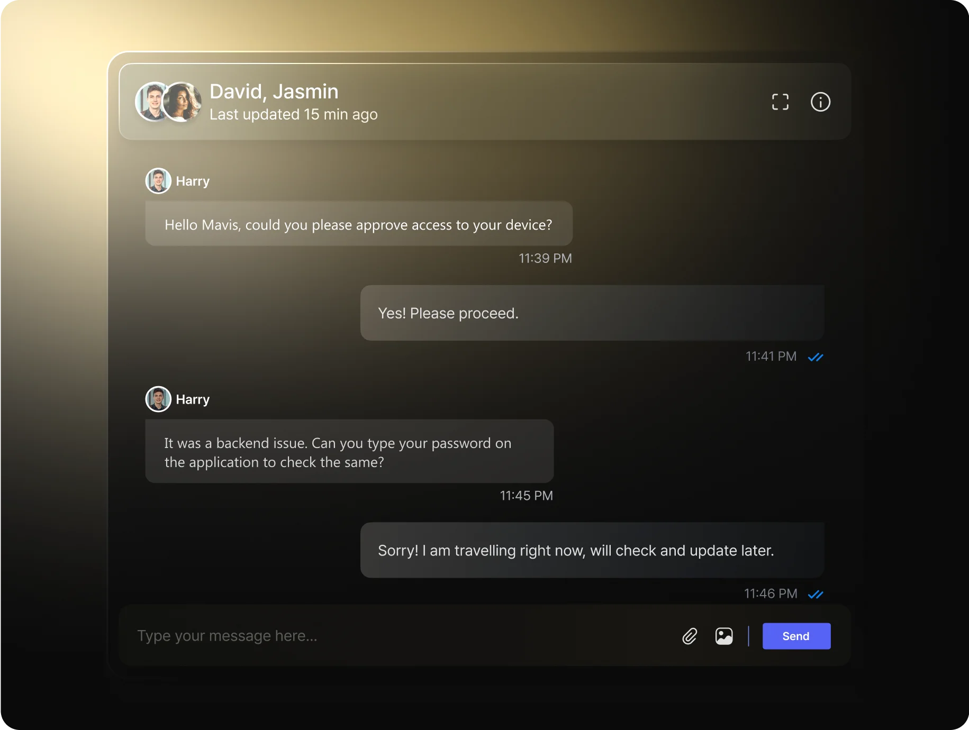Click the 11:45 PM timestamp

point(526,495)
